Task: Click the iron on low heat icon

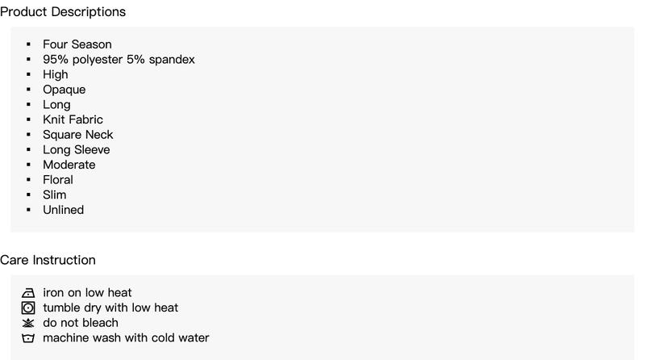Action: [28, 293]
